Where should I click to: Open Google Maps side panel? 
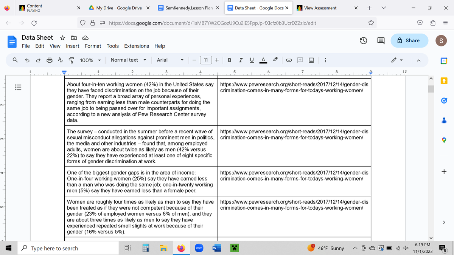tap(444, 141)
